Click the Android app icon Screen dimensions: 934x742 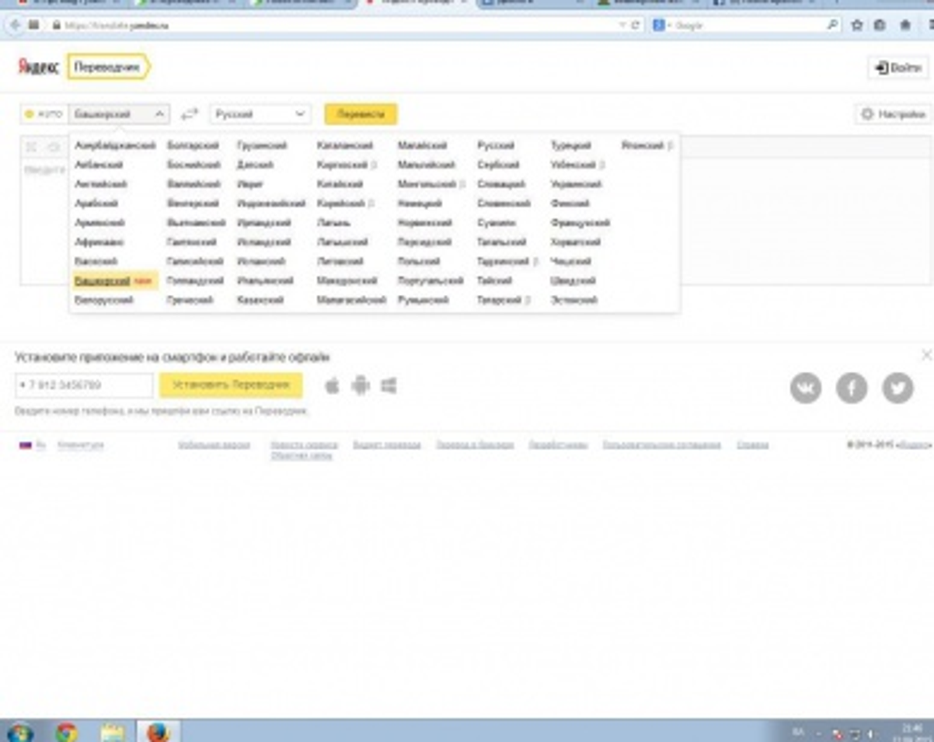point(361,386)
